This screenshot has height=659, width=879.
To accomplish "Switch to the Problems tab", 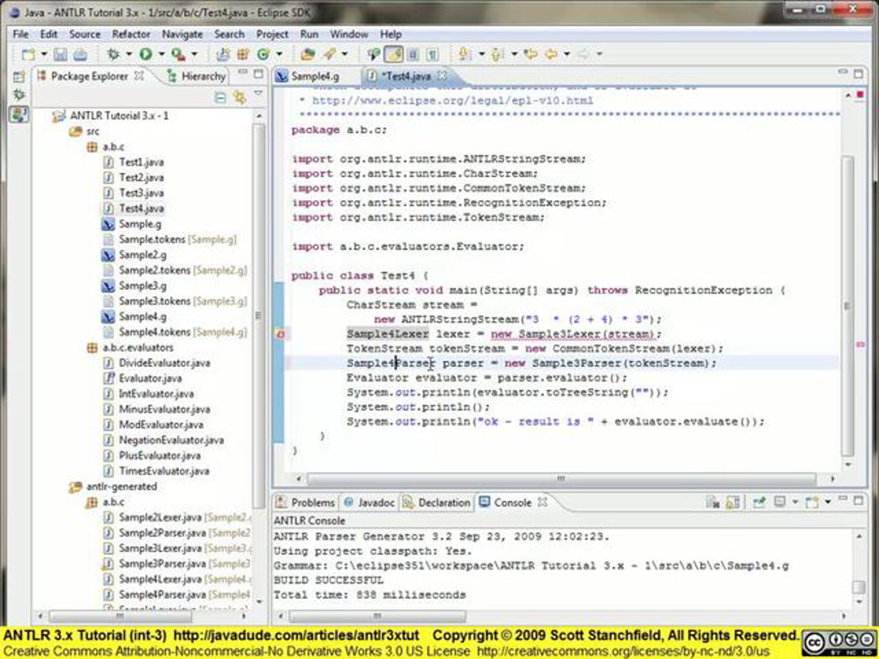I will tap(305, 503).
